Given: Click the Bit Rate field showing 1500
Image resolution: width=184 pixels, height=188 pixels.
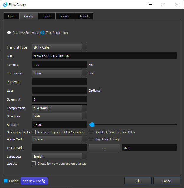Looking at the screenshot, I should click(x=59, y=124).
